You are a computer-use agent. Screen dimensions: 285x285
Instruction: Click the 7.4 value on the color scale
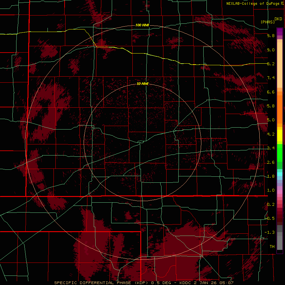tap(271, 78)
